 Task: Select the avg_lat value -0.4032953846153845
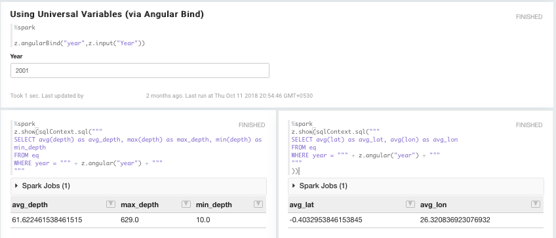click(x=326, y=220)
